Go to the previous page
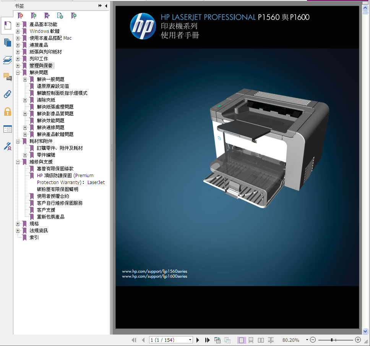The width and height of the screenshot is (370, 346). coord(143,340)
